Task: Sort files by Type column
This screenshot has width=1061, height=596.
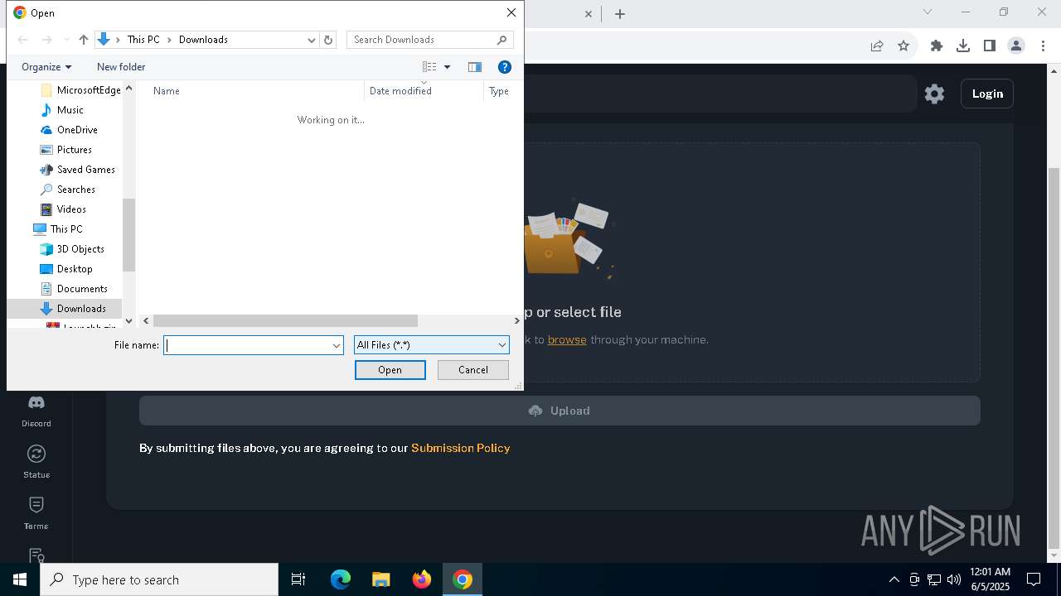Action: [501, 91]
